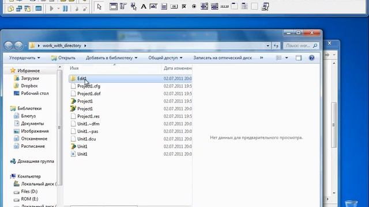Select the ListBox component icon
Screen dimensions: 369x207
pyautogui.click(x=204, y=6)
